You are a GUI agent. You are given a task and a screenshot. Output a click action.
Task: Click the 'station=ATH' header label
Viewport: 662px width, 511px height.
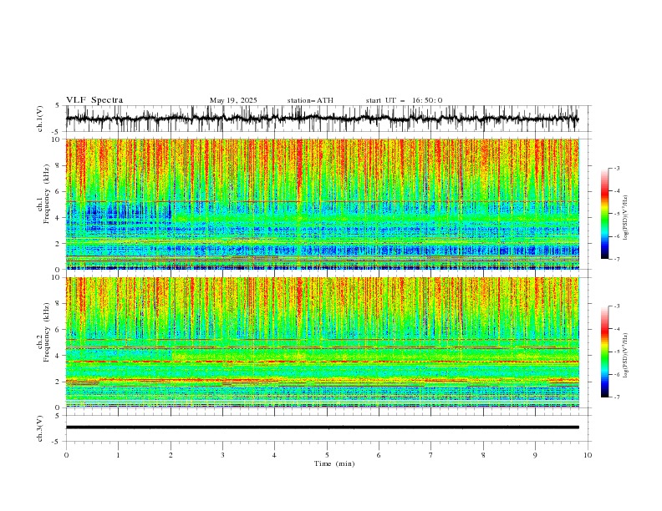click(x=310, y=100)
